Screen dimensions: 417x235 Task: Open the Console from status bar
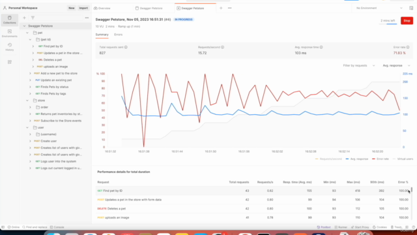click(x=57, y=227)
